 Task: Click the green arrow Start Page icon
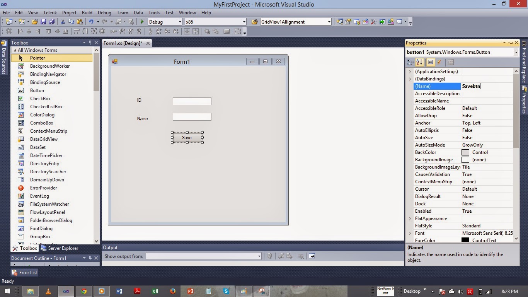(x=382, y=22)
